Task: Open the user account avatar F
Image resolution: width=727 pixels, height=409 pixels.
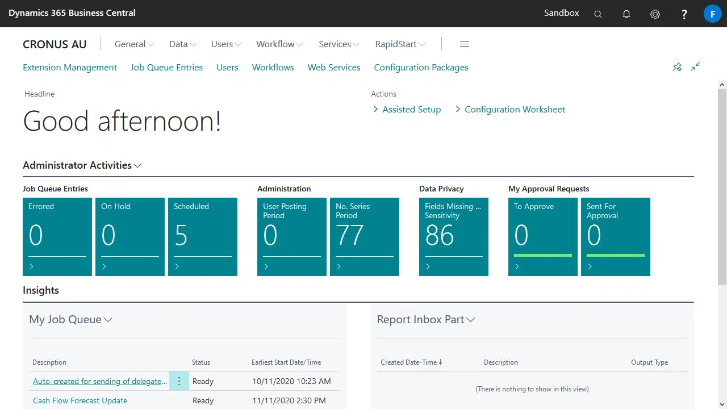Action: pos(712,14)
